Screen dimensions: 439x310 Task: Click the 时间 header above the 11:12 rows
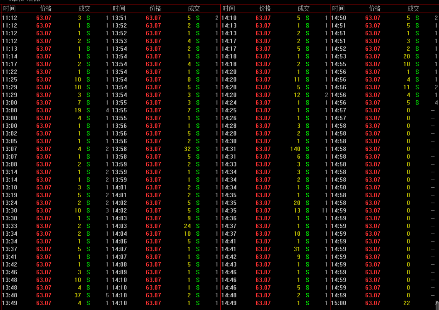tap(9, 9)
